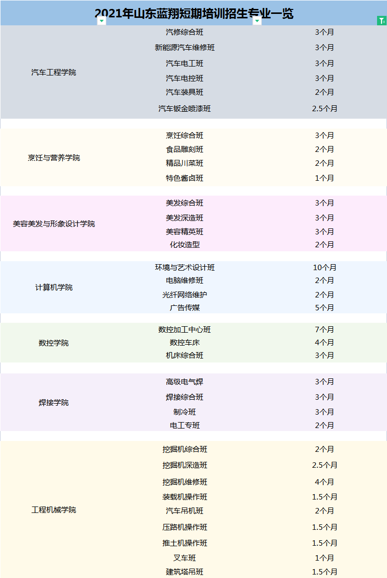Select the 美容美发与形象设计学院 cell
Screen dimensions: 387x578
coord(54,224)
